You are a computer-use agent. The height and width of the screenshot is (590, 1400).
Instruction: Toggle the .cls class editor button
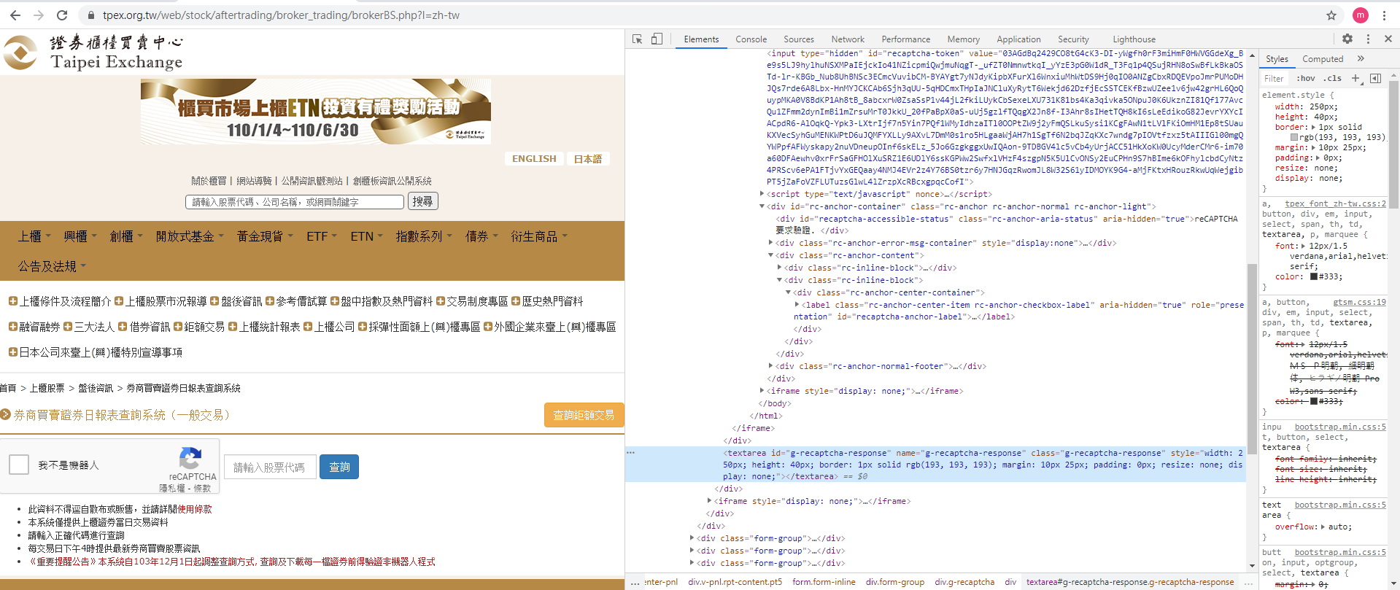click(1334, 78)
